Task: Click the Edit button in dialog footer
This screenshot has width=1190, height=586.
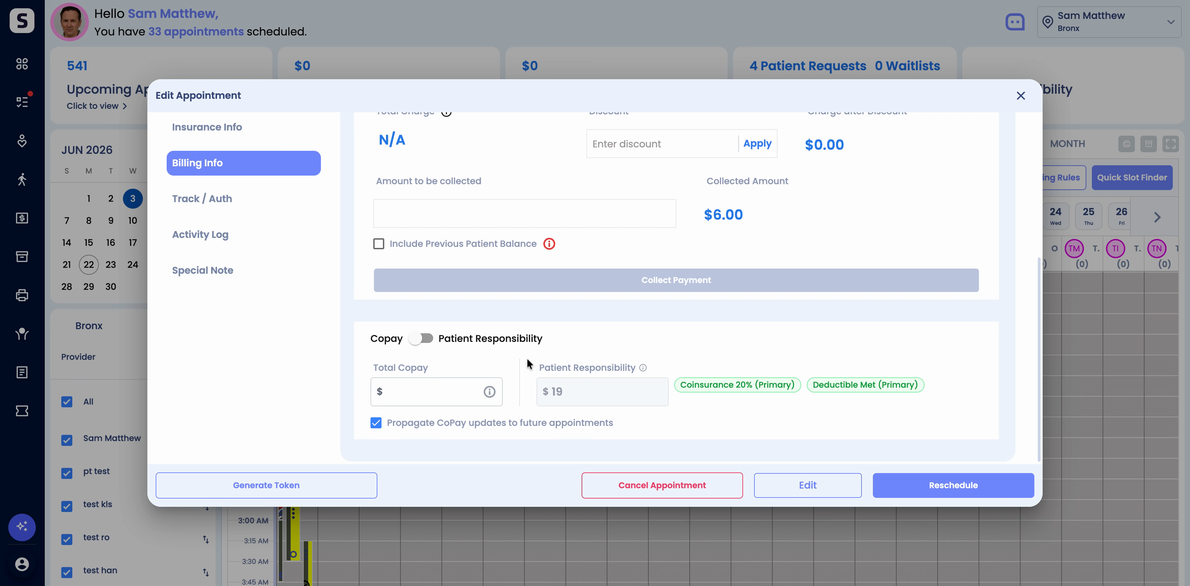Action: [807, 485]
